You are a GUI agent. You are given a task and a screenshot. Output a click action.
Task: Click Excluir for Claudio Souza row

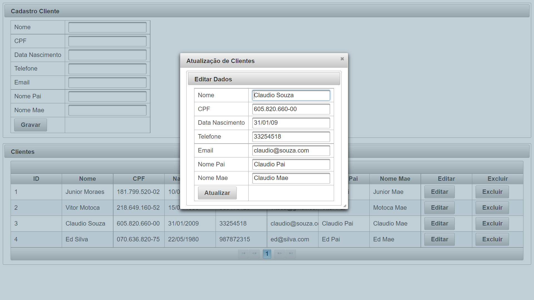[492, 224]
